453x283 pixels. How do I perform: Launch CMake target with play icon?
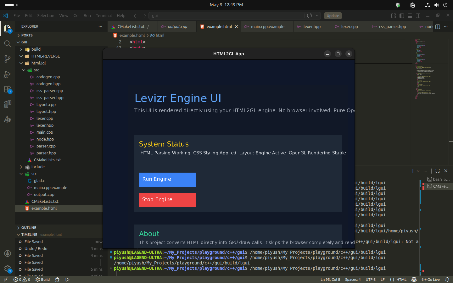[67, 280]
